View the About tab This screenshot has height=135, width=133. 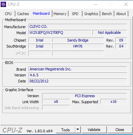pos(121,14)
